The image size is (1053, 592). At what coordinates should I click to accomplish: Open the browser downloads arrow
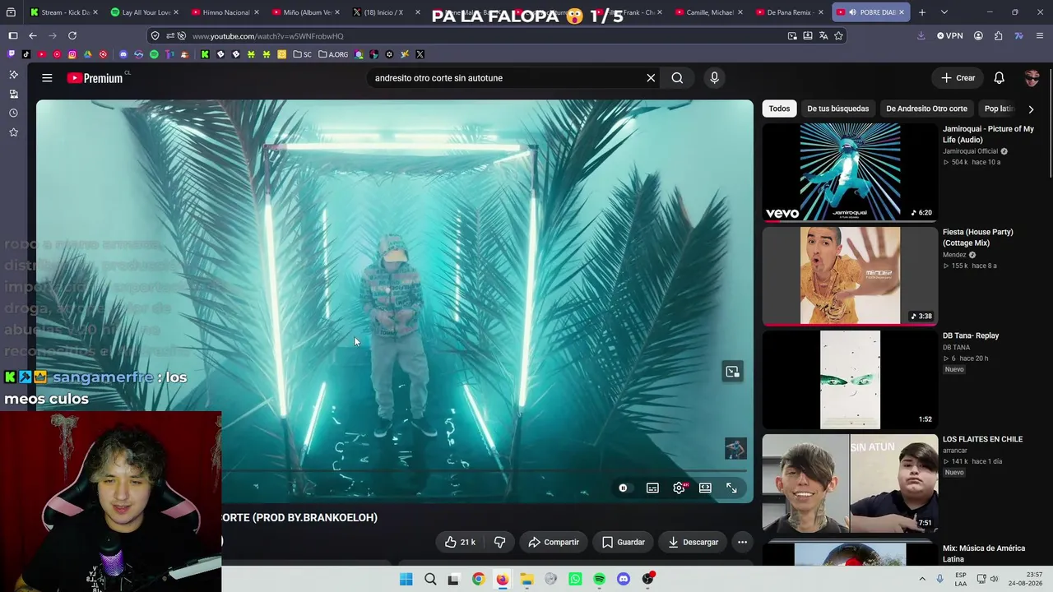921,36
